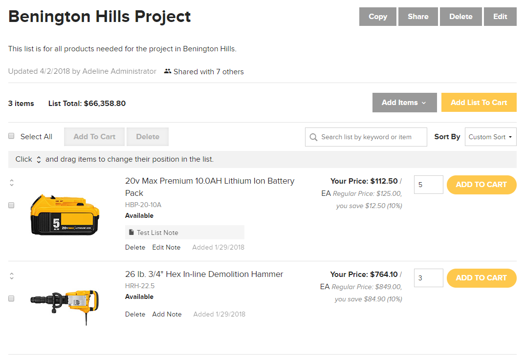Click the magnifier icon in the list search box
Image resolution: width=525 pixels, height=359 pixels.
coord(313,137)
